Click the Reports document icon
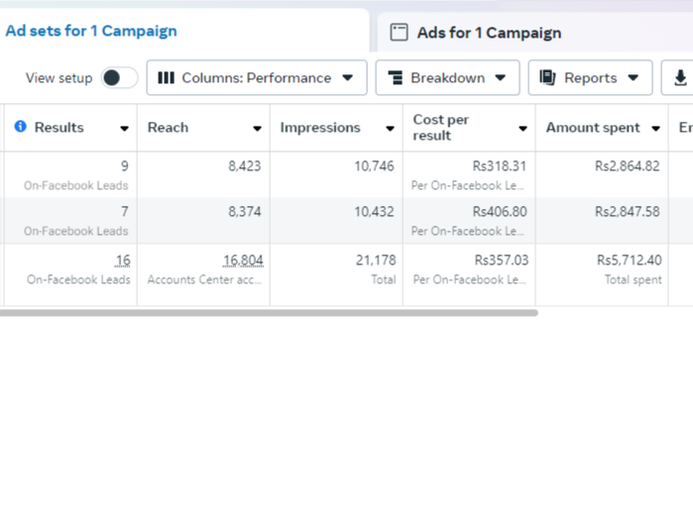 tap(547, 78)
